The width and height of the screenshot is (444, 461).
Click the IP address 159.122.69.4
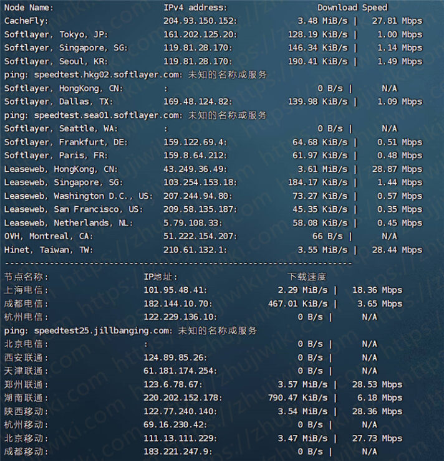pos(195,142)
